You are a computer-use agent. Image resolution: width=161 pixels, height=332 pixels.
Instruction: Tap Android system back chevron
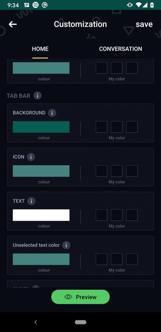coord(36,322)
